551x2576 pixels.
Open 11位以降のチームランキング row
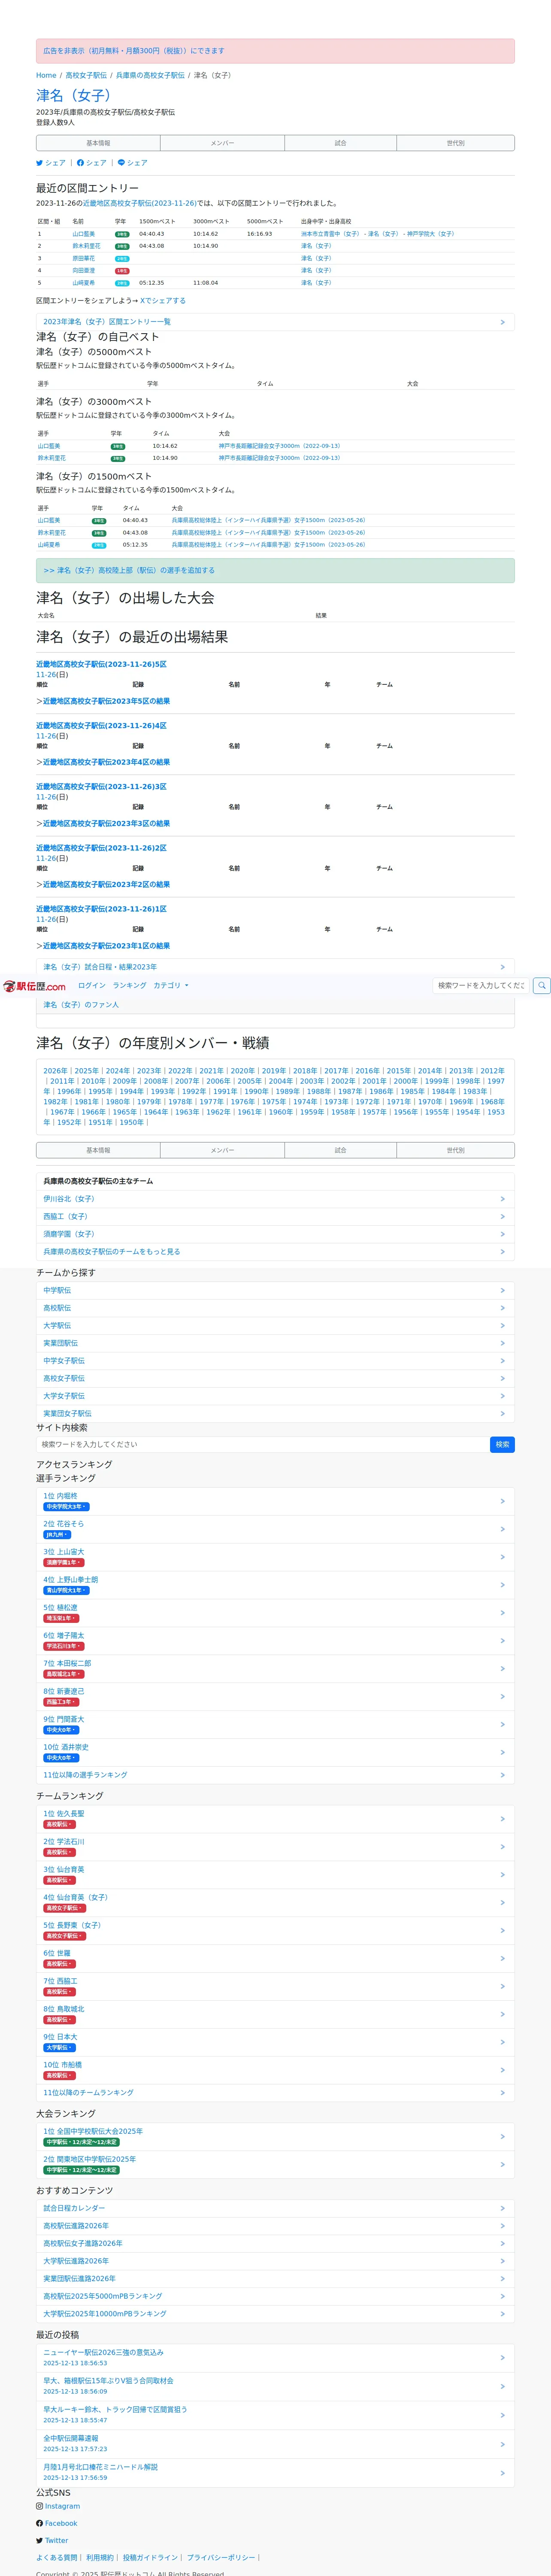tap(275, 2093)
